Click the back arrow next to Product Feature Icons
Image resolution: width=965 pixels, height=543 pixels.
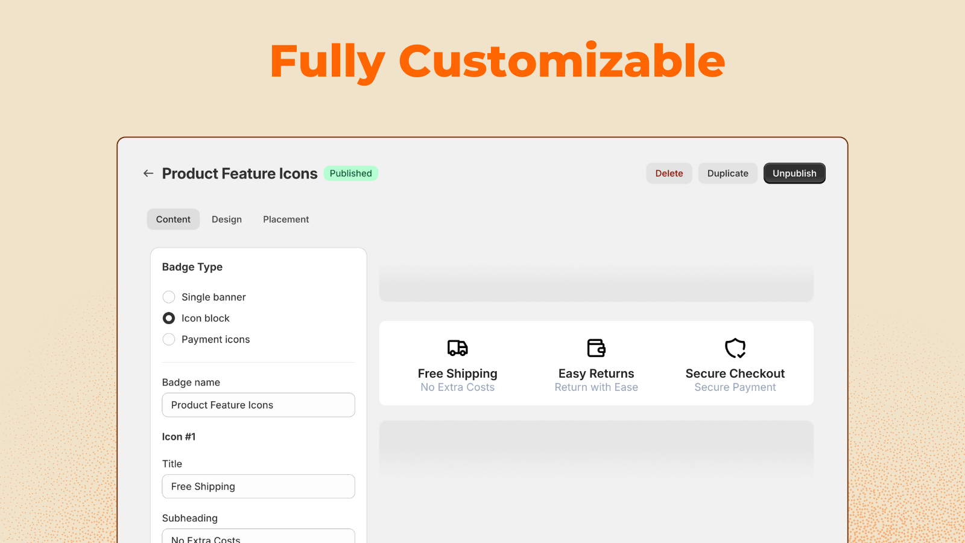coord(148,173)
